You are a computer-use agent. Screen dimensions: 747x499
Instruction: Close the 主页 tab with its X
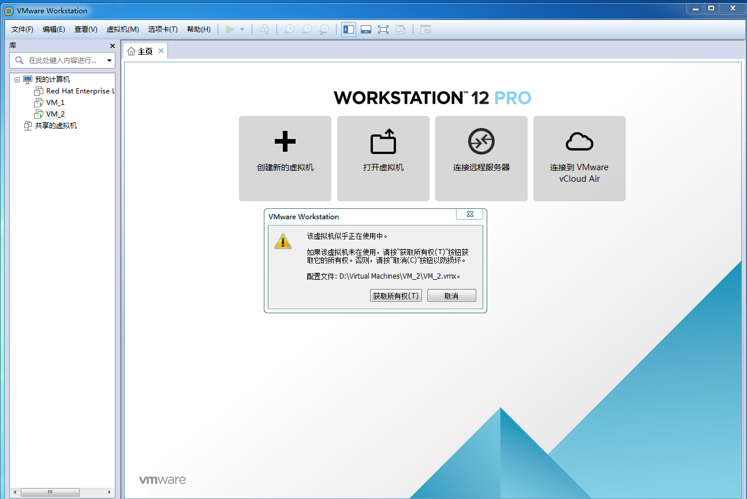[161, 51]
